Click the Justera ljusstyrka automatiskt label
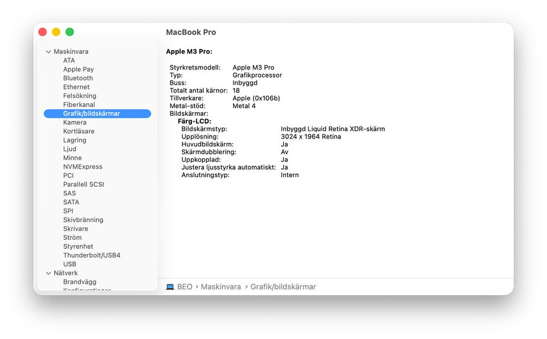Screen dimensions: 547x339 [x=228, y=167]
